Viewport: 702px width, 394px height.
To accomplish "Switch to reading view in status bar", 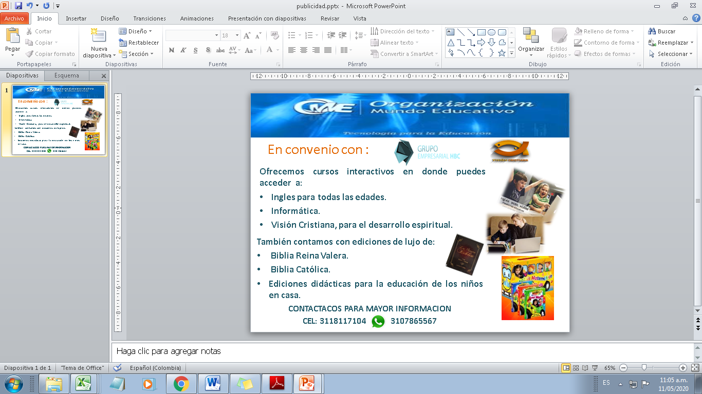I will pyautogui.click(x=585, y=368).
